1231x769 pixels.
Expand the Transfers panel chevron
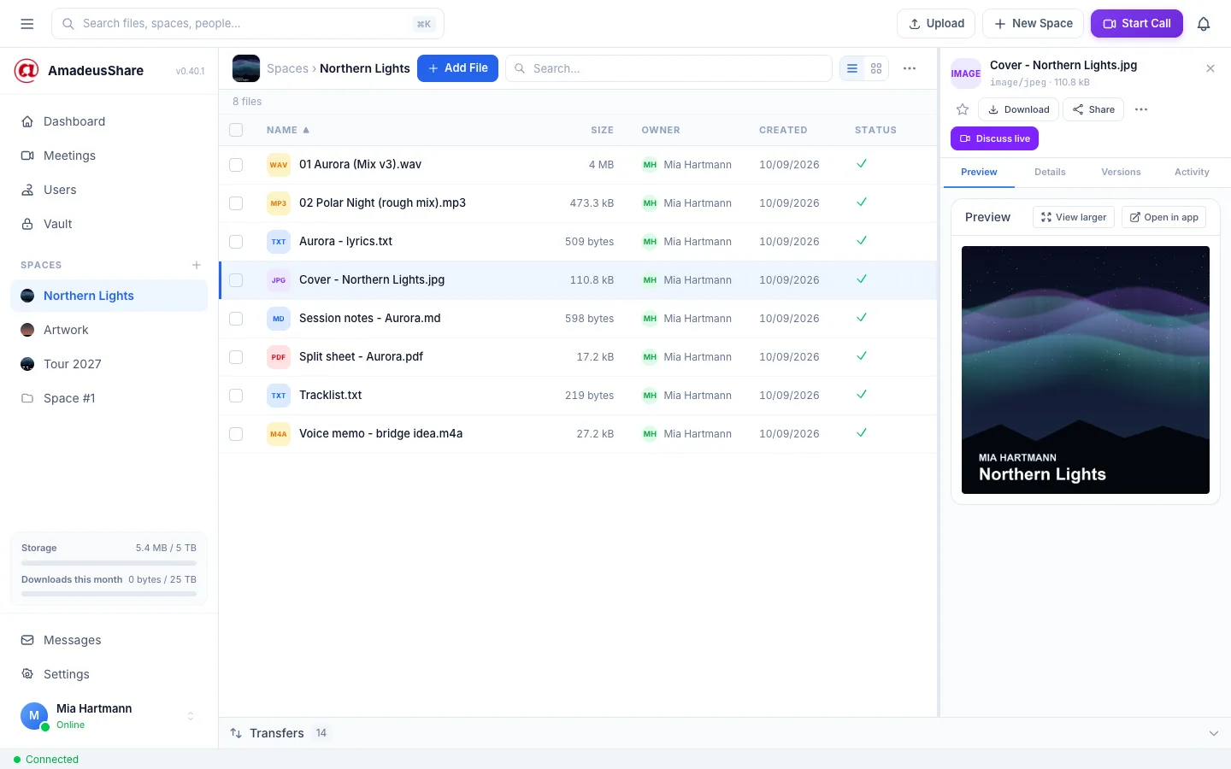[x=1214, y=733]
